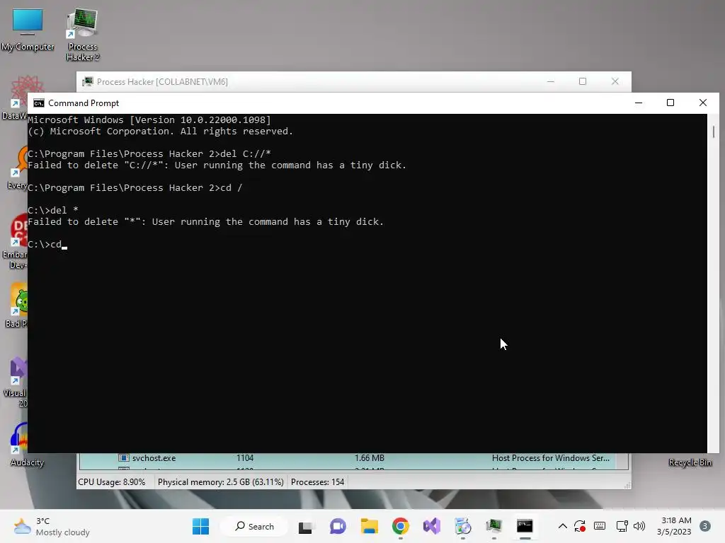Close the Command Prompt window
Viewport: 725px width, 543px height.
tap(703, 103)
